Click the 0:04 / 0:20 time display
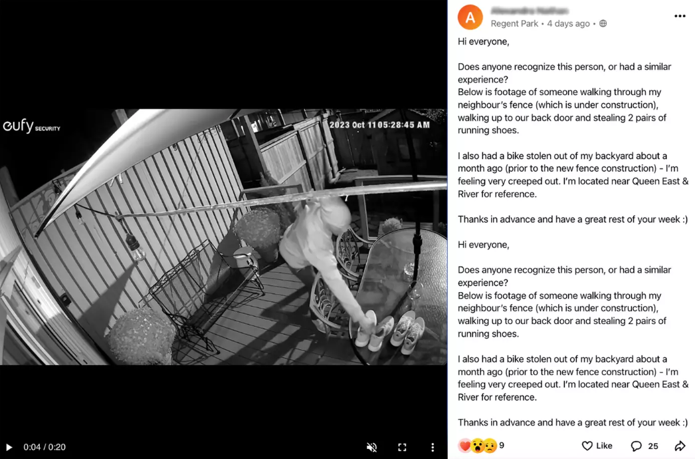The height and width of the screenshot is (459, 695). pos(45,447)
